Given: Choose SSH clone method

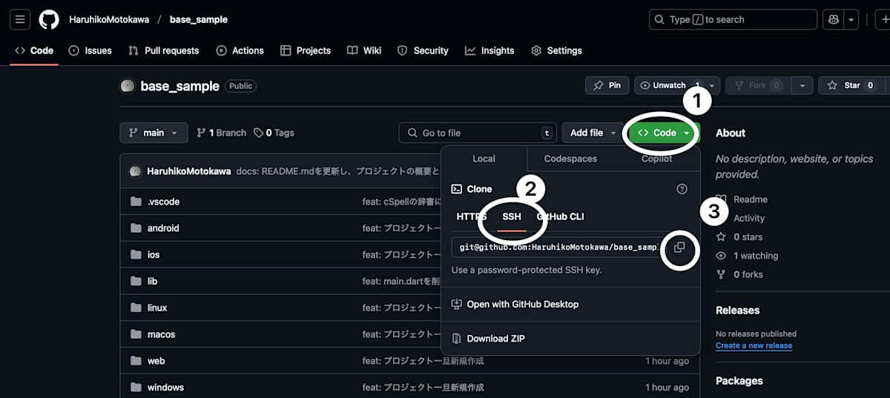Looking at the screenshot, I should (512, 216).
